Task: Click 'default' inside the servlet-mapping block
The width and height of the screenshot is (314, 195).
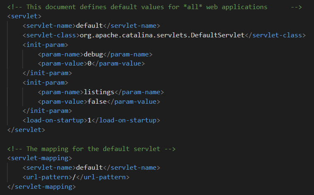Action: (x=90, y=168)
